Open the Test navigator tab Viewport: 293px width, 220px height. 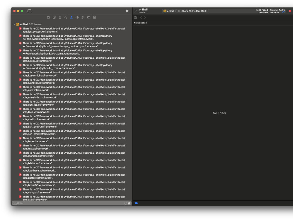[77, 17]
